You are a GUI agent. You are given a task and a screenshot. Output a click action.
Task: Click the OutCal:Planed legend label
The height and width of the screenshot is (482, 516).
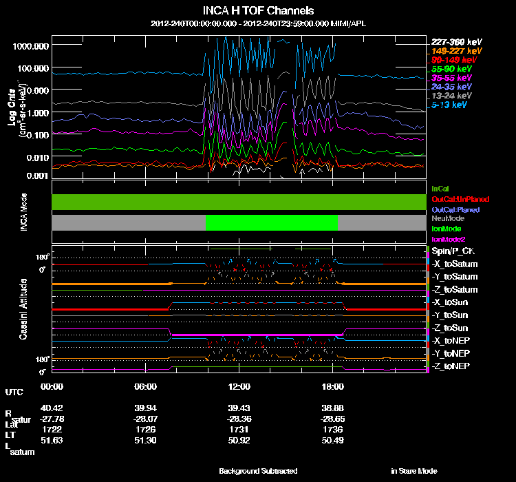point(455,209)
